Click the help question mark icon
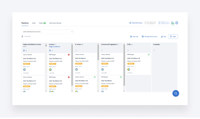Screen dimensions: 200x119 tap(177, 23)
